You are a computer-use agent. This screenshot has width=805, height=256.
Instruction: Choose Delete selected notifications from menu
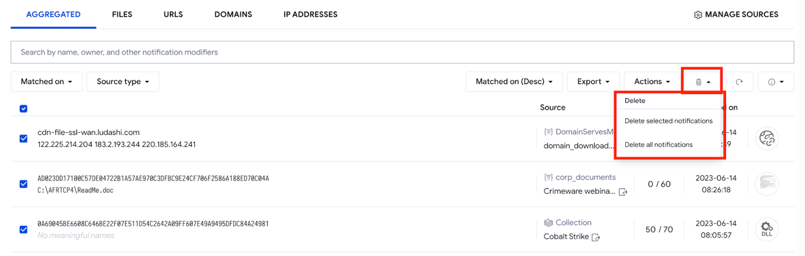click(x=669, y=121)
